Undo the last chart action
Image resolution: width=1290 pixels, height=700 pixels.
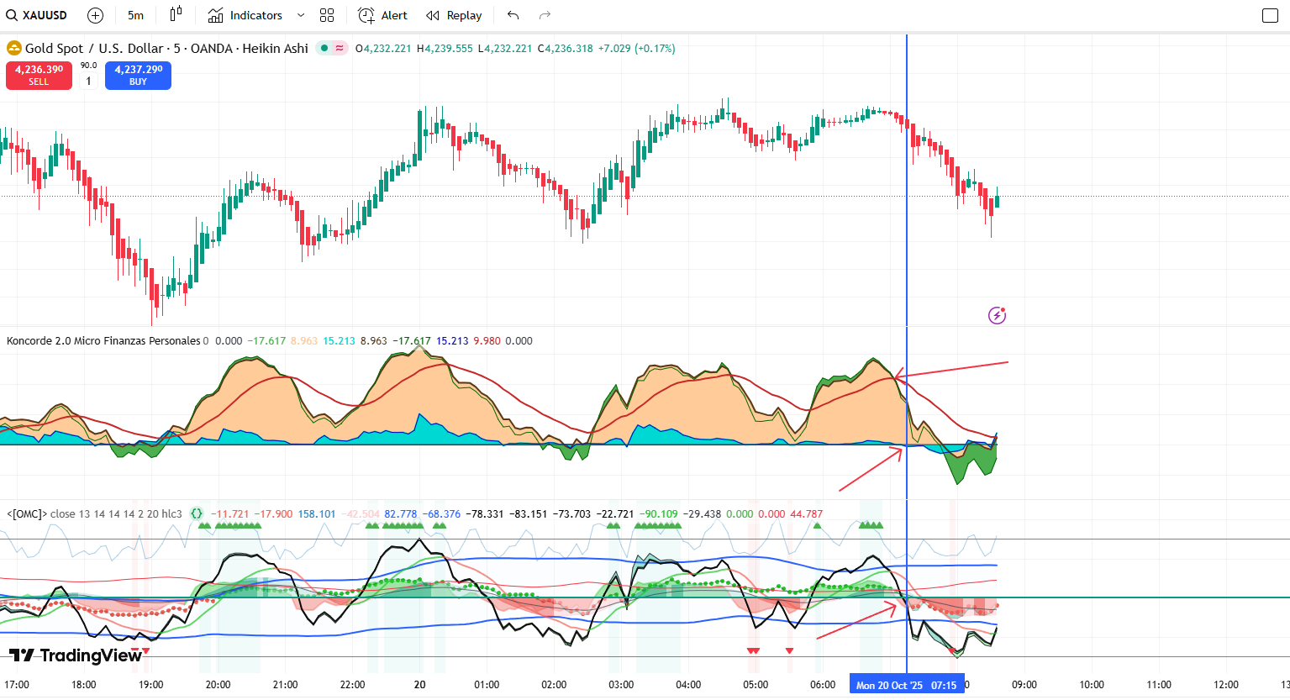point(513,15)
